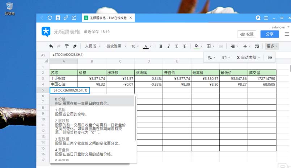291x168 pixels.
Task: Choose suggestion 1 名称
Action: pyautogui.click(x=92, y=112)
